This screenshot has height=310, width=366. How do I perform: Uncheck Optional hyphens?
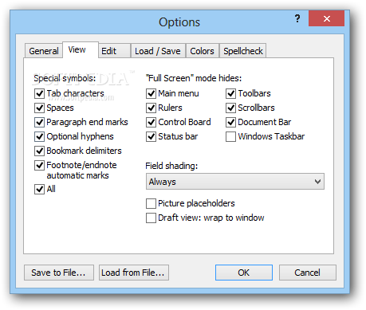[x=39, y=136]
